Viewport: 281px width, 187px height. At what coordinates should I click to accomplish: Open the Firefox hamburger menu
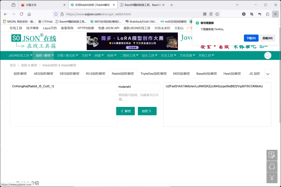pyautogui.click(x=275, y=14)
